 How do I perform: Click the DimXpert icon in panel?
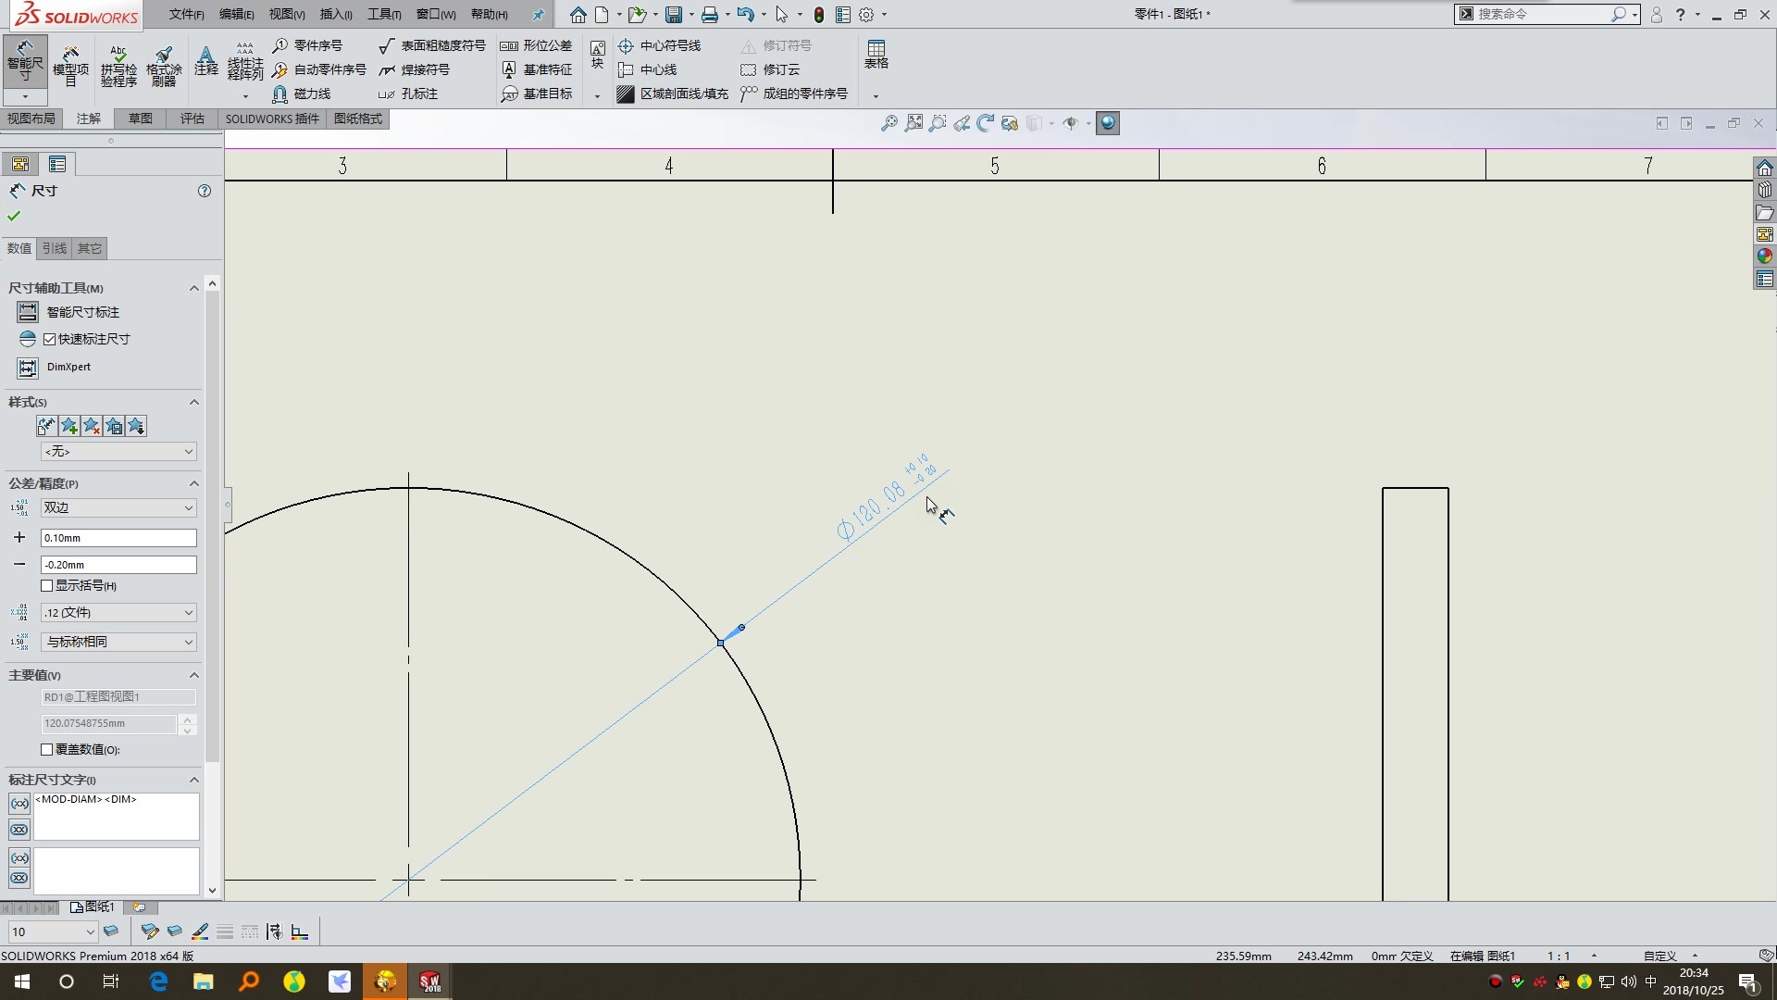(28, 368)
